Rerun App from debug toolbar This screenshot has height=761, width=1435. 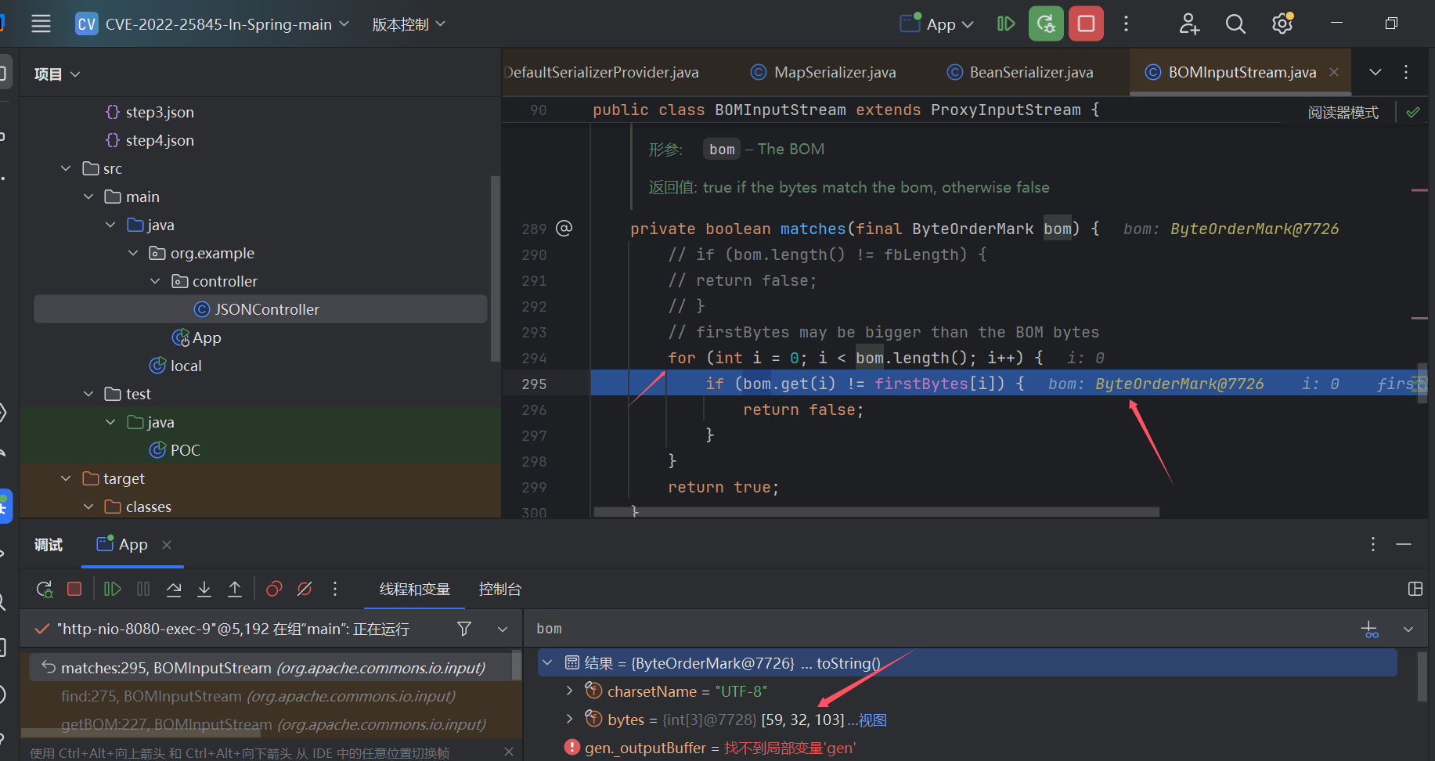(x=45, y=589)
